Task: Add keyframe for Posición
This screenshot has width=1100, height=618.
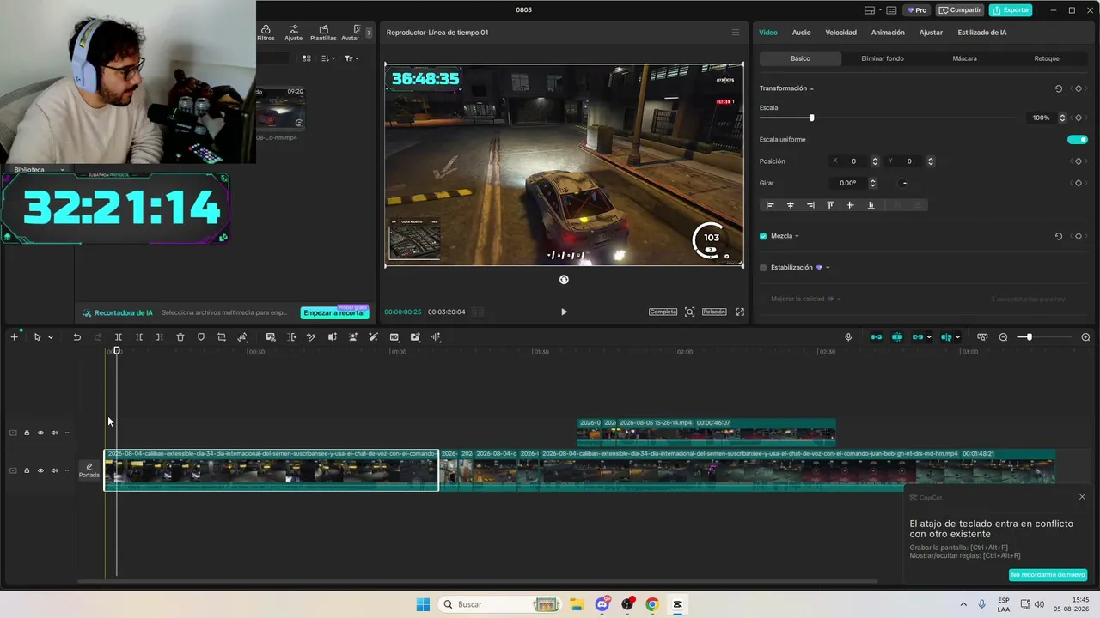Action: pyautogui.click(x=1079, y=161)
